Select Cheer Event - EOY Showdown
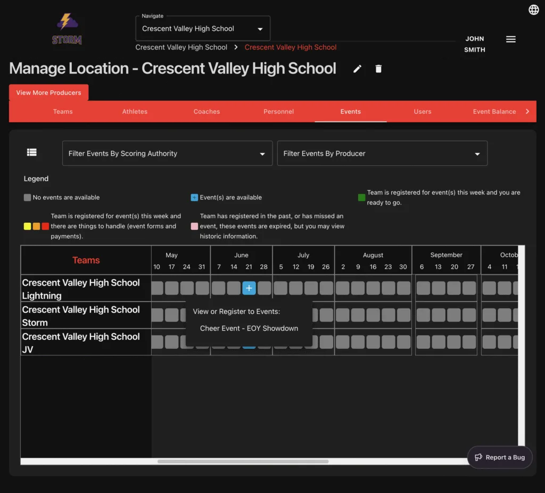 (x=249, y=328)
